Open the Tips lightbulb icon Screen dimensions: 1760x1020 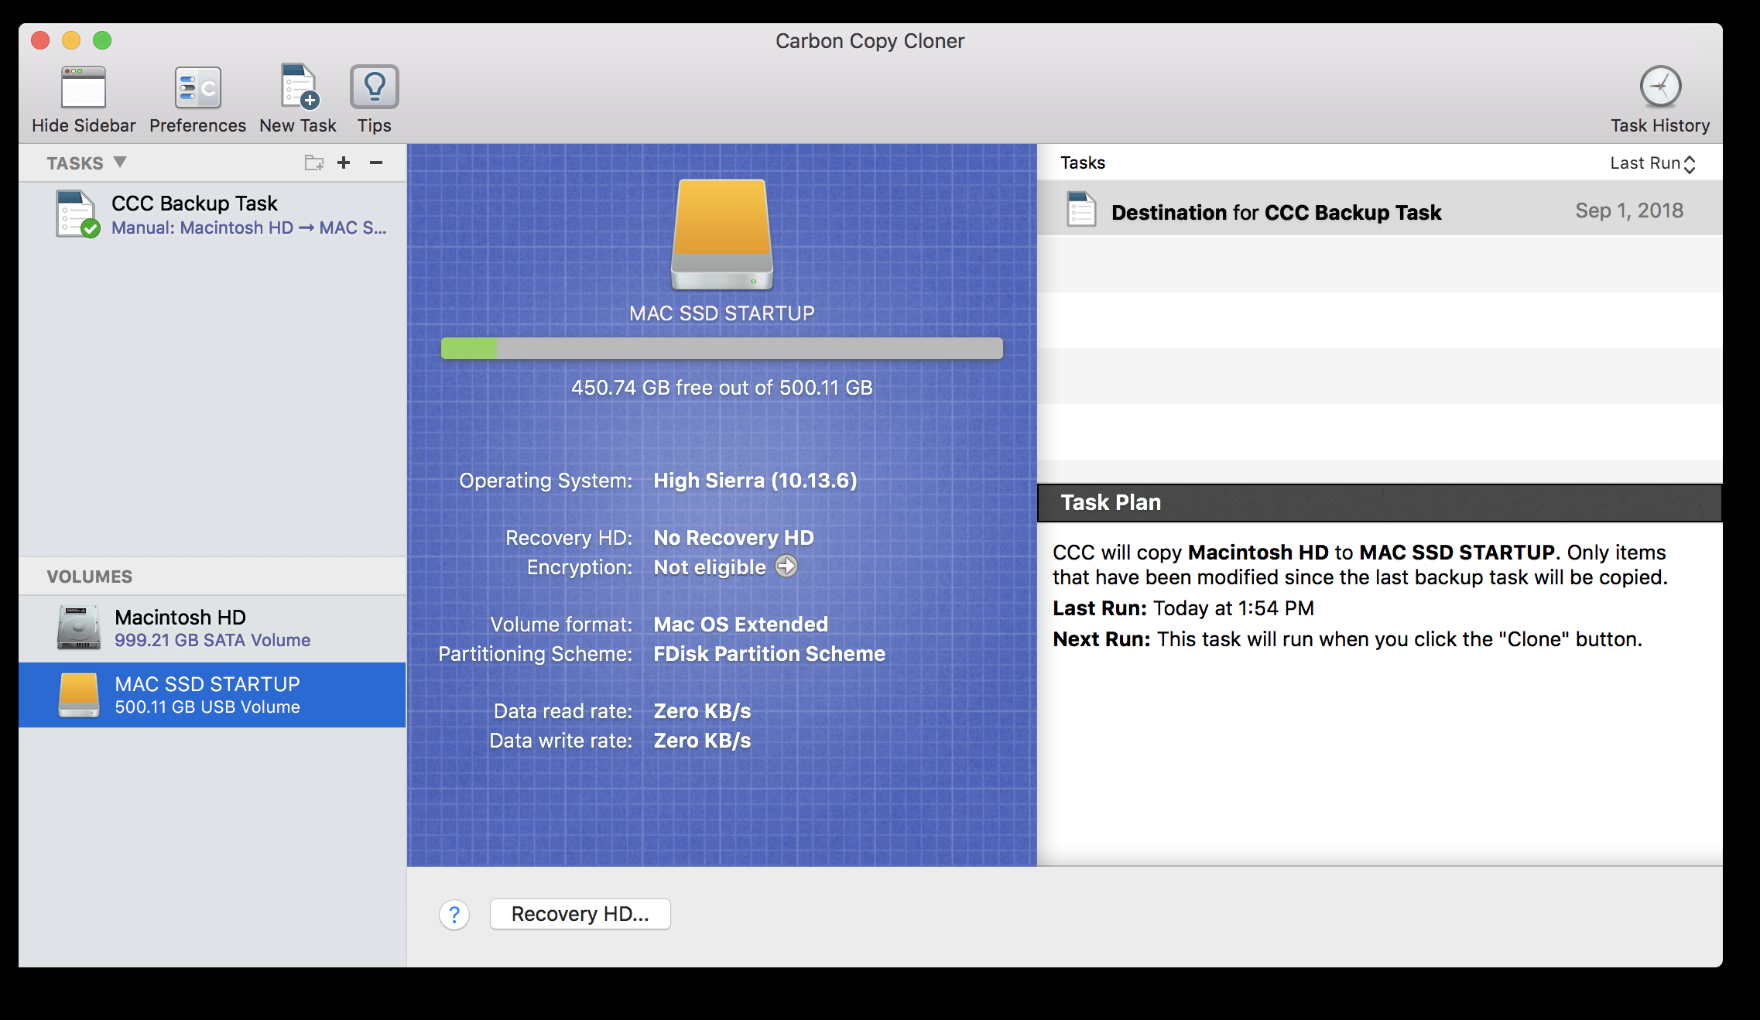click(375, 87)
